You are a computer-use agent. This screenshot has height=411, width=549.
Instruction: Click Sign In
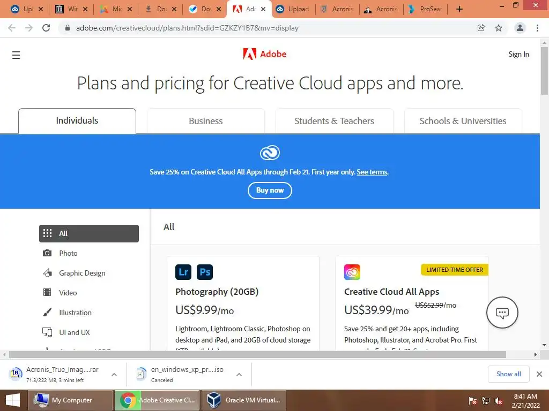[518, 54]
